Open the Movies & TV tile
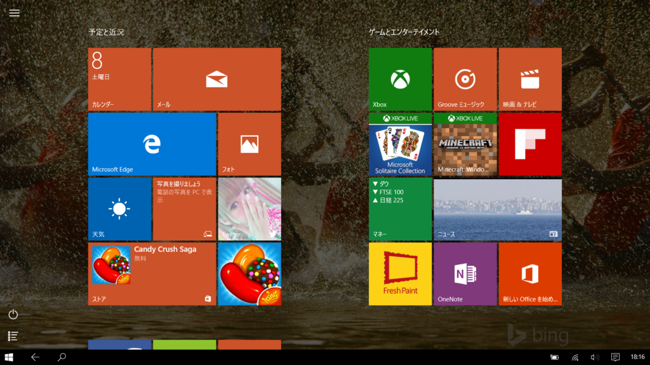 point(530,79)
